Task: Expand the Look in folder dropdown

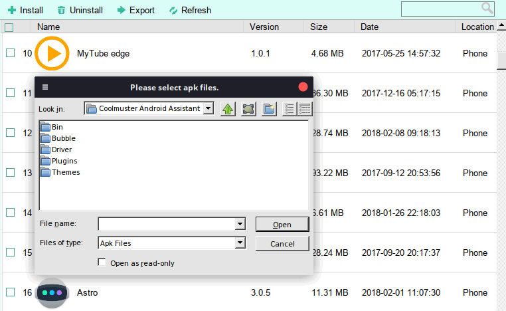Action: [209, 108]
